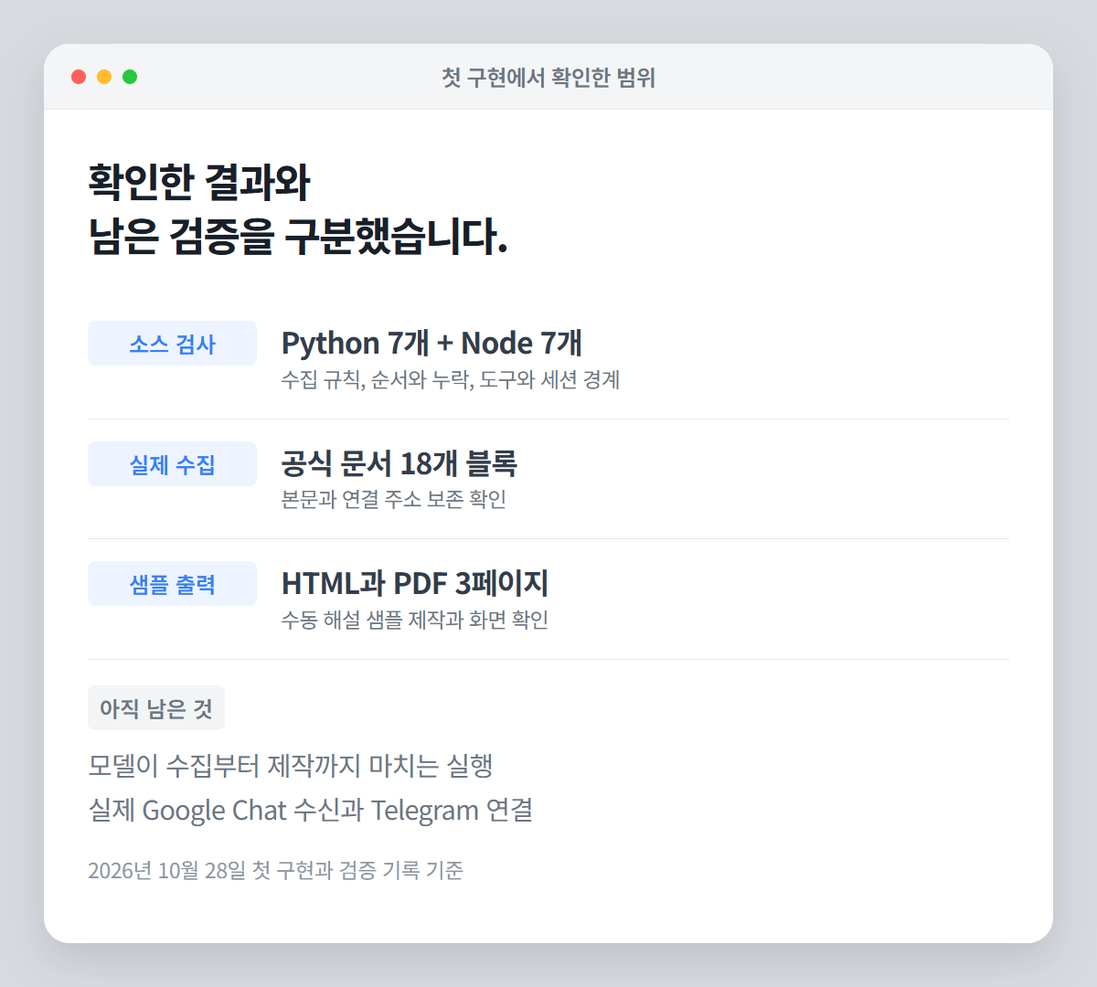The image size is (1097, 987).
Task: Click the heading line '확인한 결과와'
Action: (199, 182)
